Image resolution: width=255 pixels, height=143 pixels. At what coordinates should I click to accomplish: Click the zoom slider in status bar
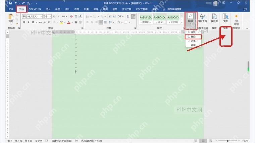pyautogui.click(x=228, y=141)
